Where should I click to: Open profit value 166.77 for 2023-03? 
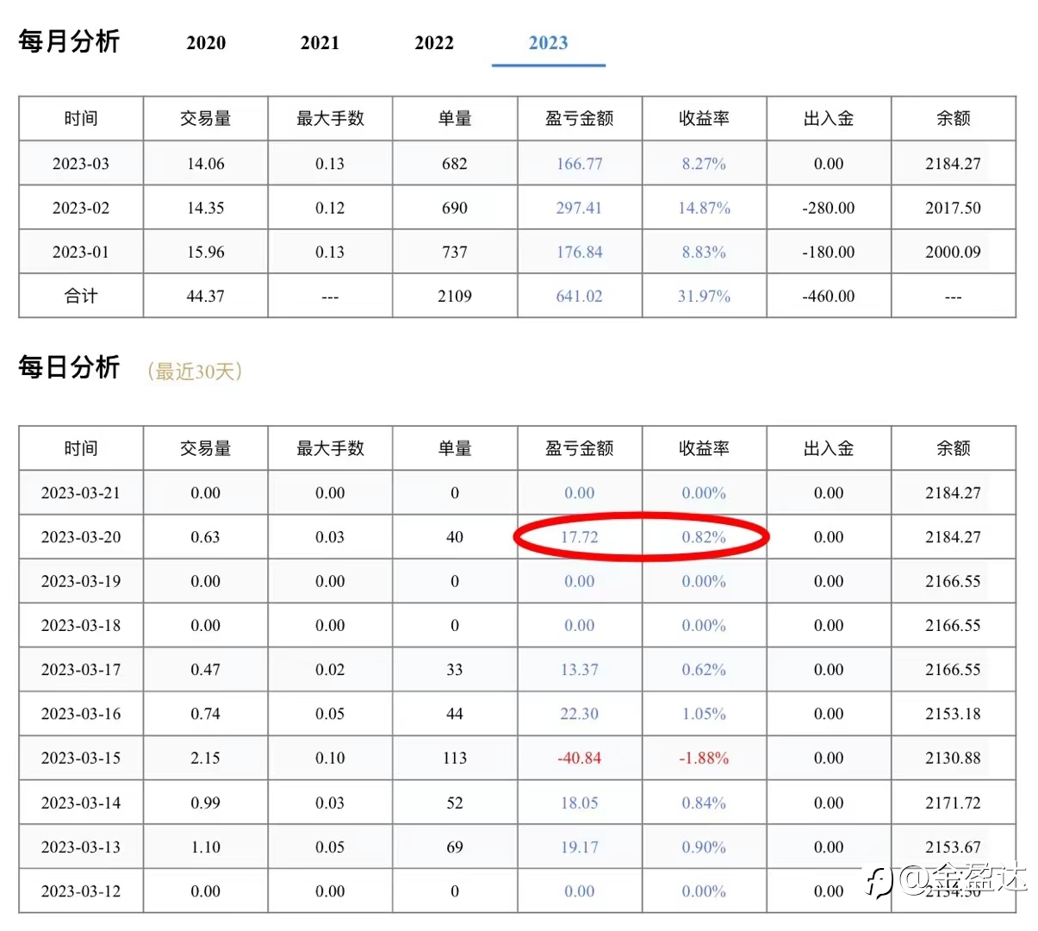pos(580,164)
